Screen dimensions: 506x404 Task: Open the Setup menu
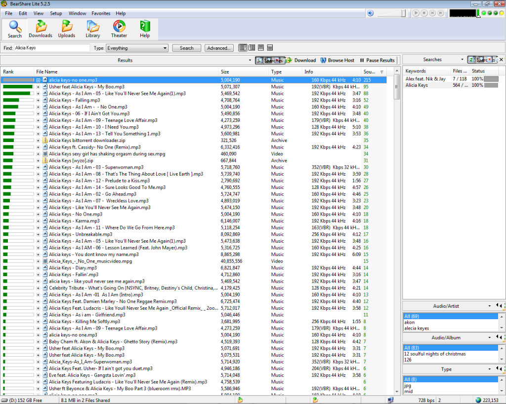point(56,13)
